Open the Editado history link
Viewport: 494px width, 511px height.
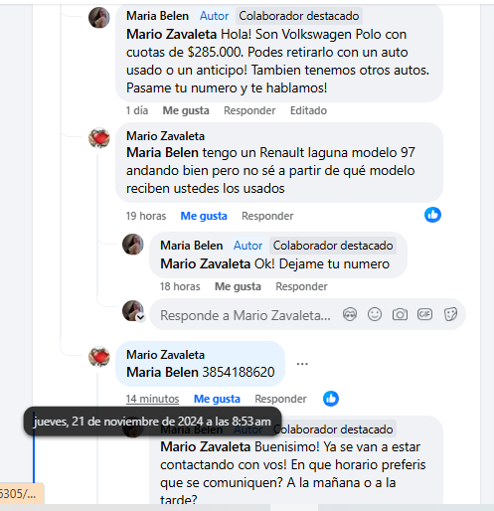[308, 110]
